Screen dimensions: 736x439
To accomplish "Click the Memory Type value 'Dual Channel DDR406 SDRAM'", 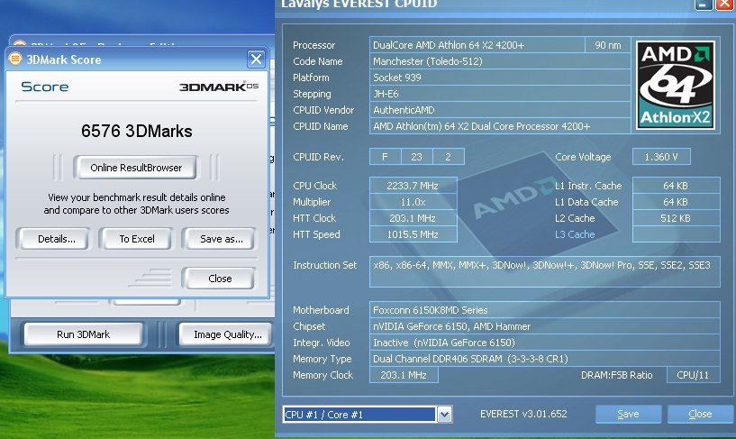I will click(x=544, y=359).
